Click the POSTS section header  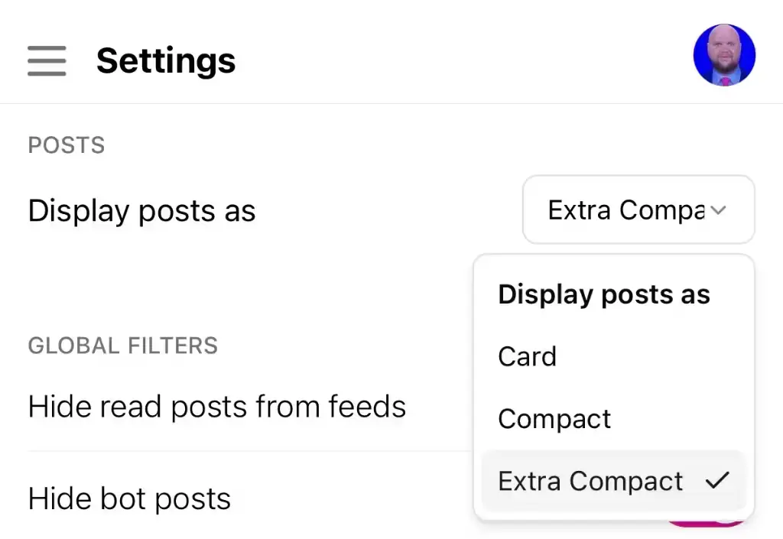click(x=67, y=145)
